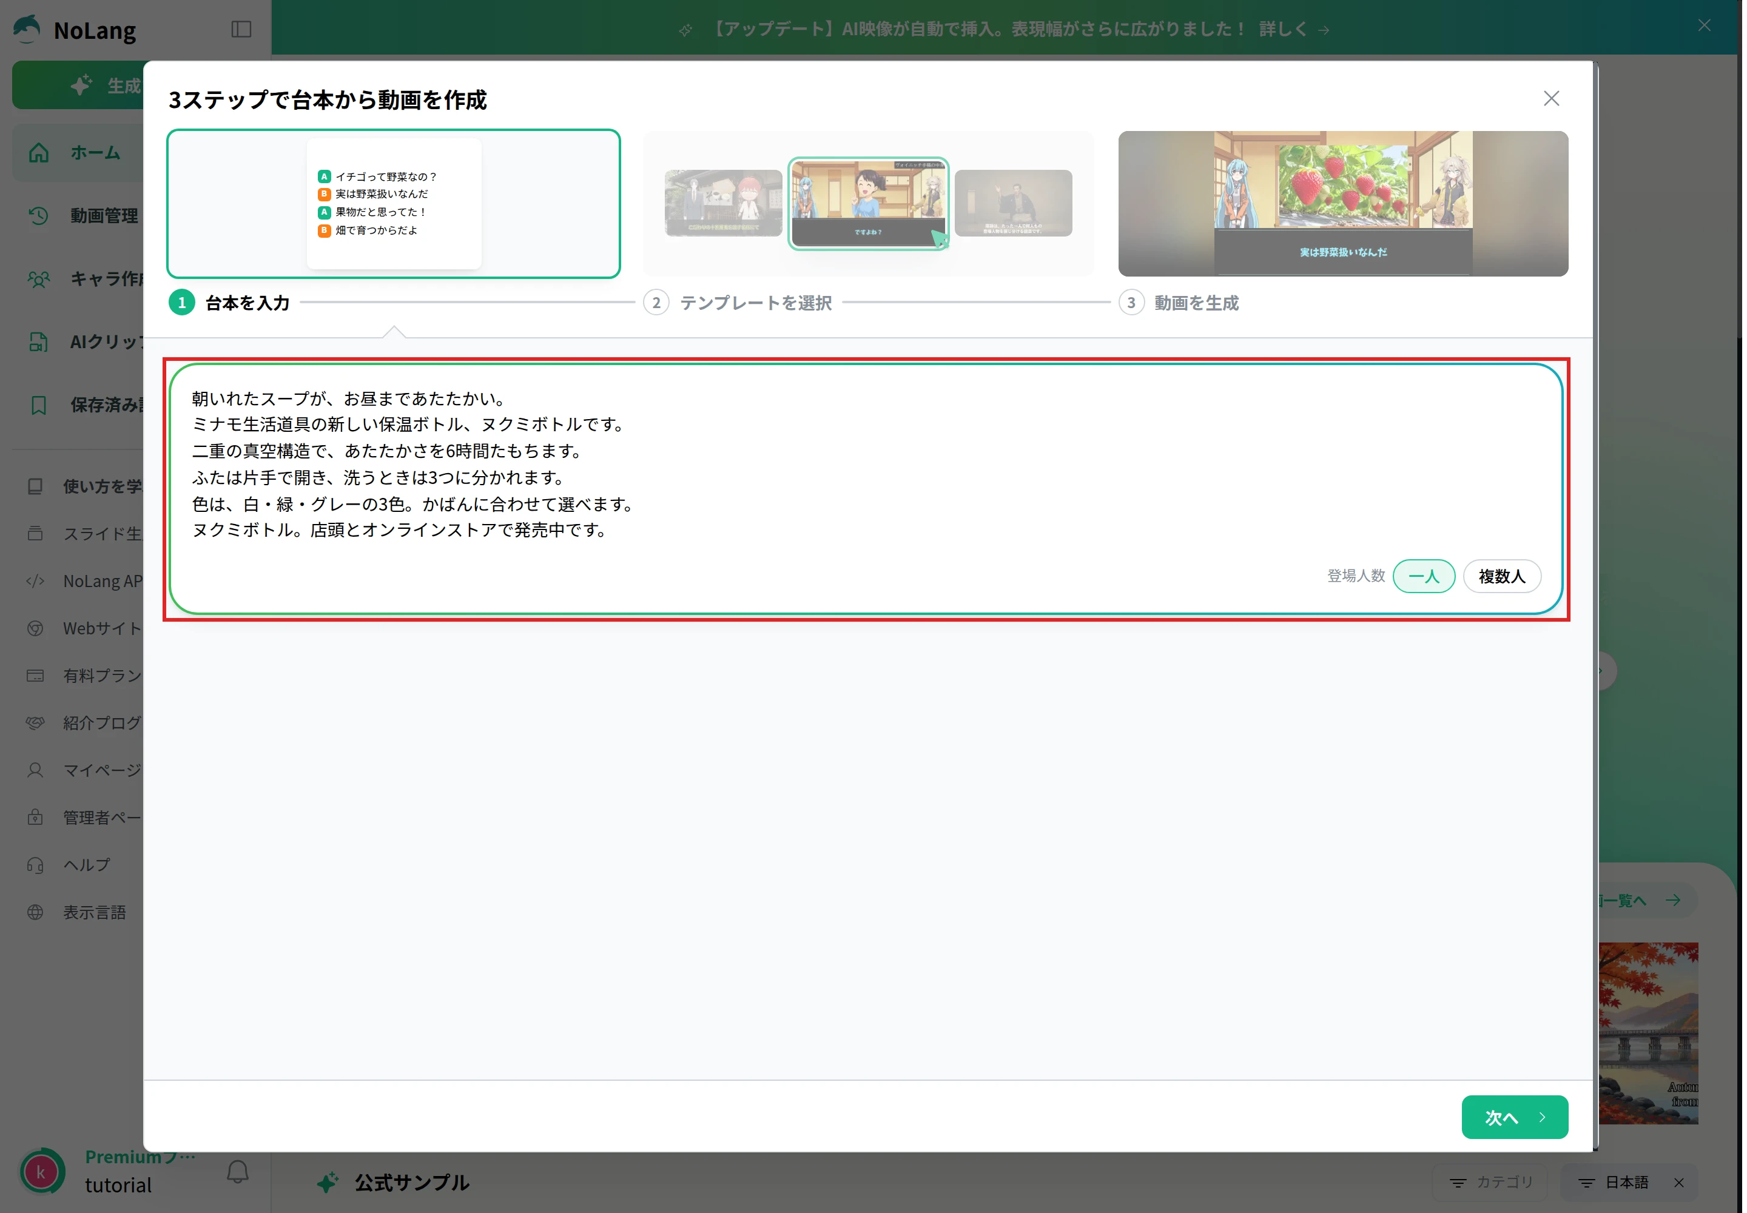This screenshot has height=1213, width=1747.
Task: Select 一人 for 登場人数
Action: click(x=1423, y=576)
